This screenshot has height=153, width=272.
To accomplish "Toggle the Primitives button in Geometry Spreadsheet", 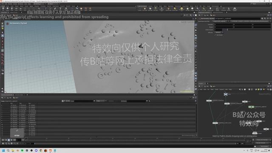I will click(67, 101).
